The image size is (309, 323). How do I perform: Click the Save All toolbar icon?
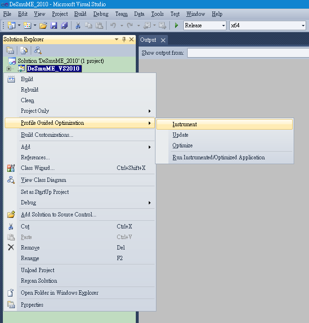click(64, 25)
